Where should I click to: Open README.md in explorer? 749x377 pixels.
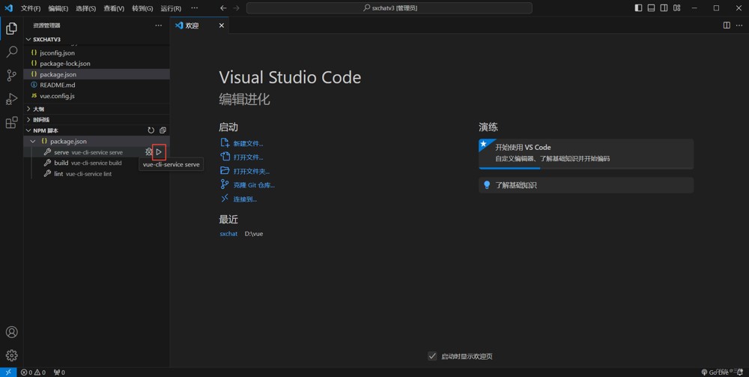point(97,85)
